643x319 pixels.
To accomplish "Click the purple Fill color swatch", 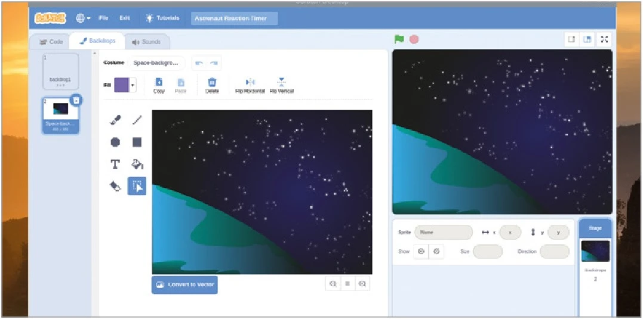I will click(x=121, y=85).
